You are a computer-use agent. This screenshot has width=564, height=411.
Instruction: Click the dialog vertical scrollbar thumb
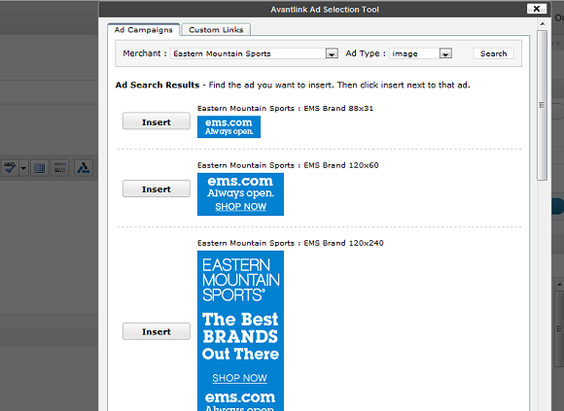click(x=542, y=105)
